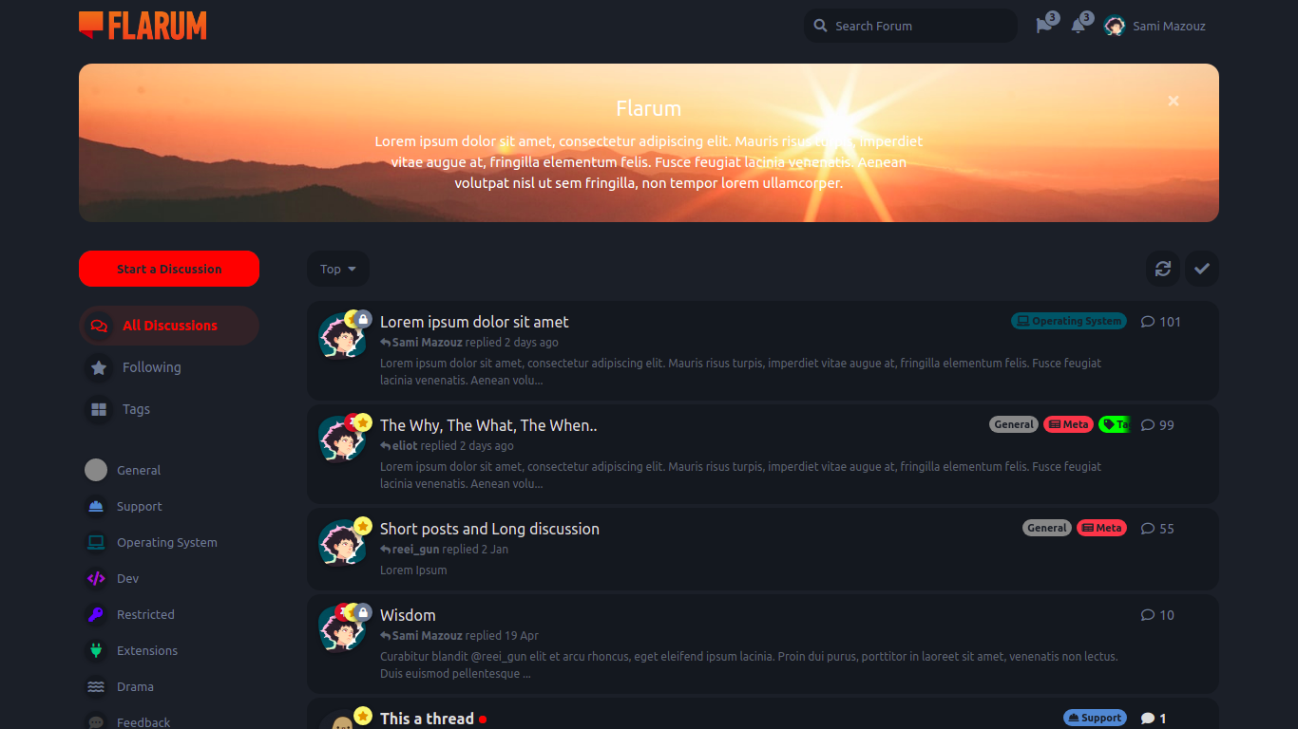Open the "Short posts and Long discussion" thread
Viewport: 1298px width, 729px height.
point(489,529)
